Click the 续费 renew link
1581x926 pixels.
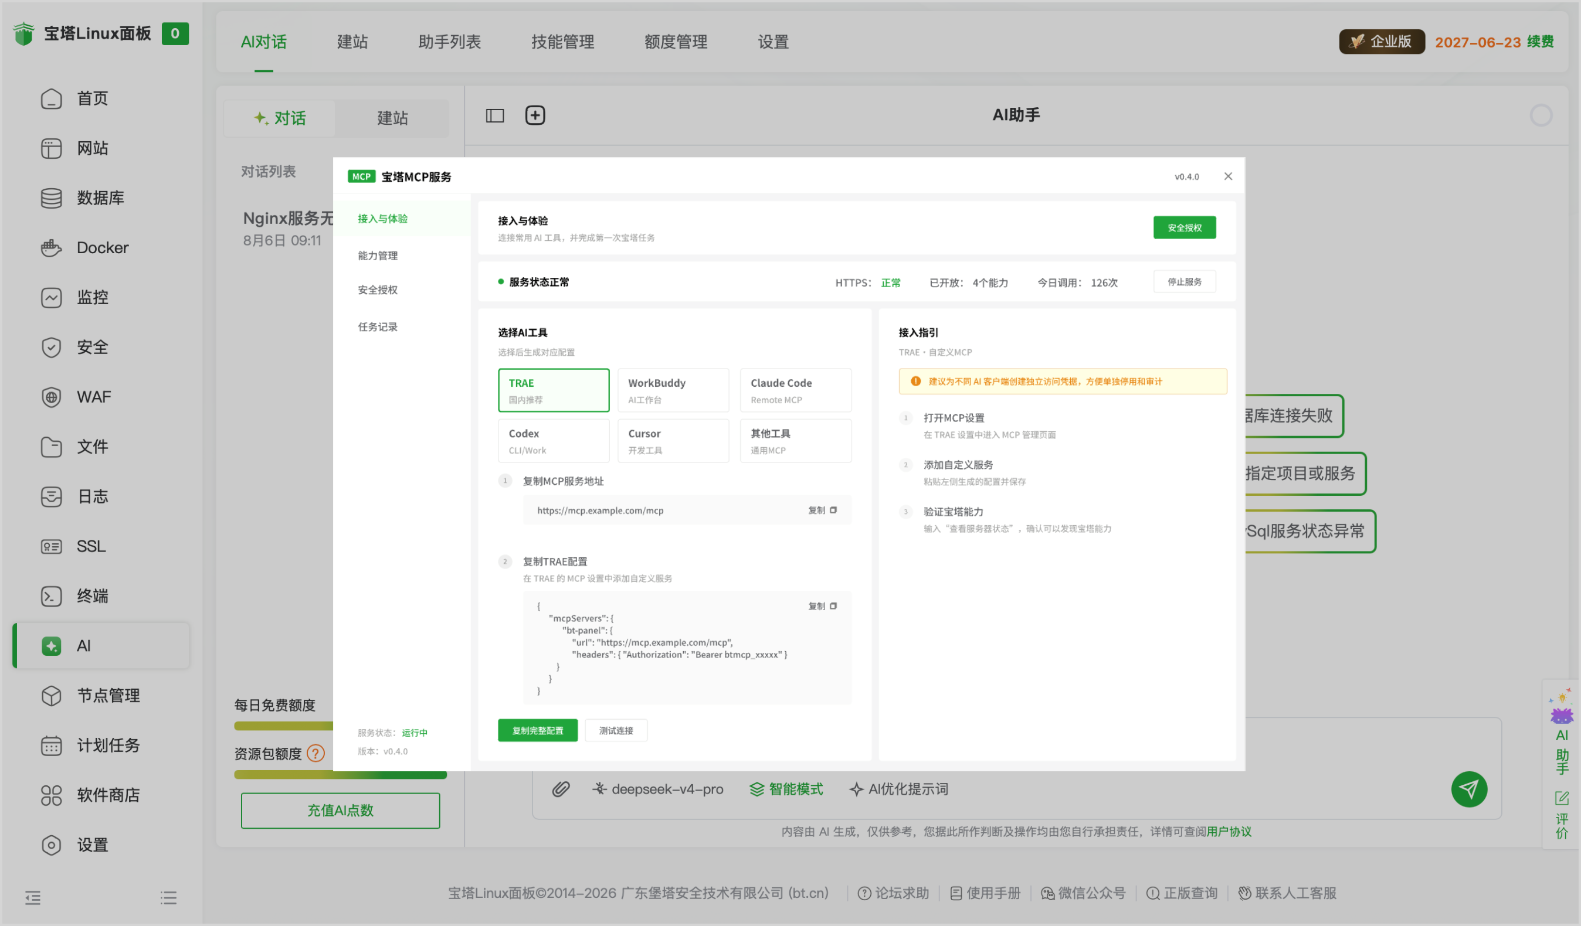point(1540,42)
